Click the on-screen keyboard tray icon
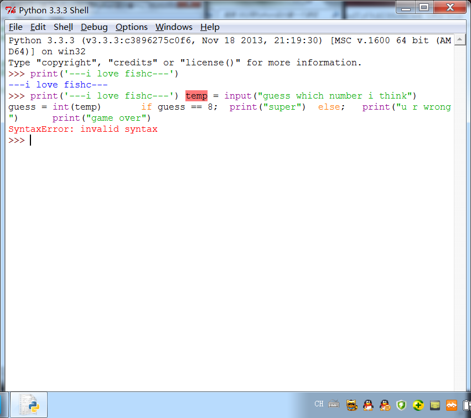This screenshot has height=418, width=471. click(x=334, y=404)
